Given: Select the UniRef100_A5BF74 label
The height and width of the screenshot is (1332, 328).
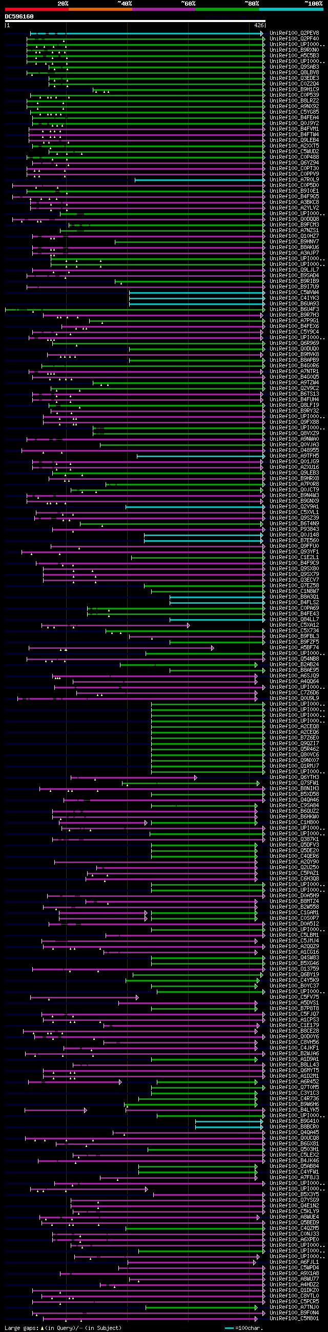Looking at the screenshot, I should [x=294, y=648].
